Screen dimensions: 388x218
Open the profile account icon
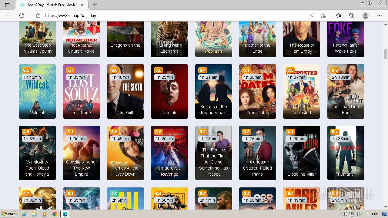(x=366, y=15)
